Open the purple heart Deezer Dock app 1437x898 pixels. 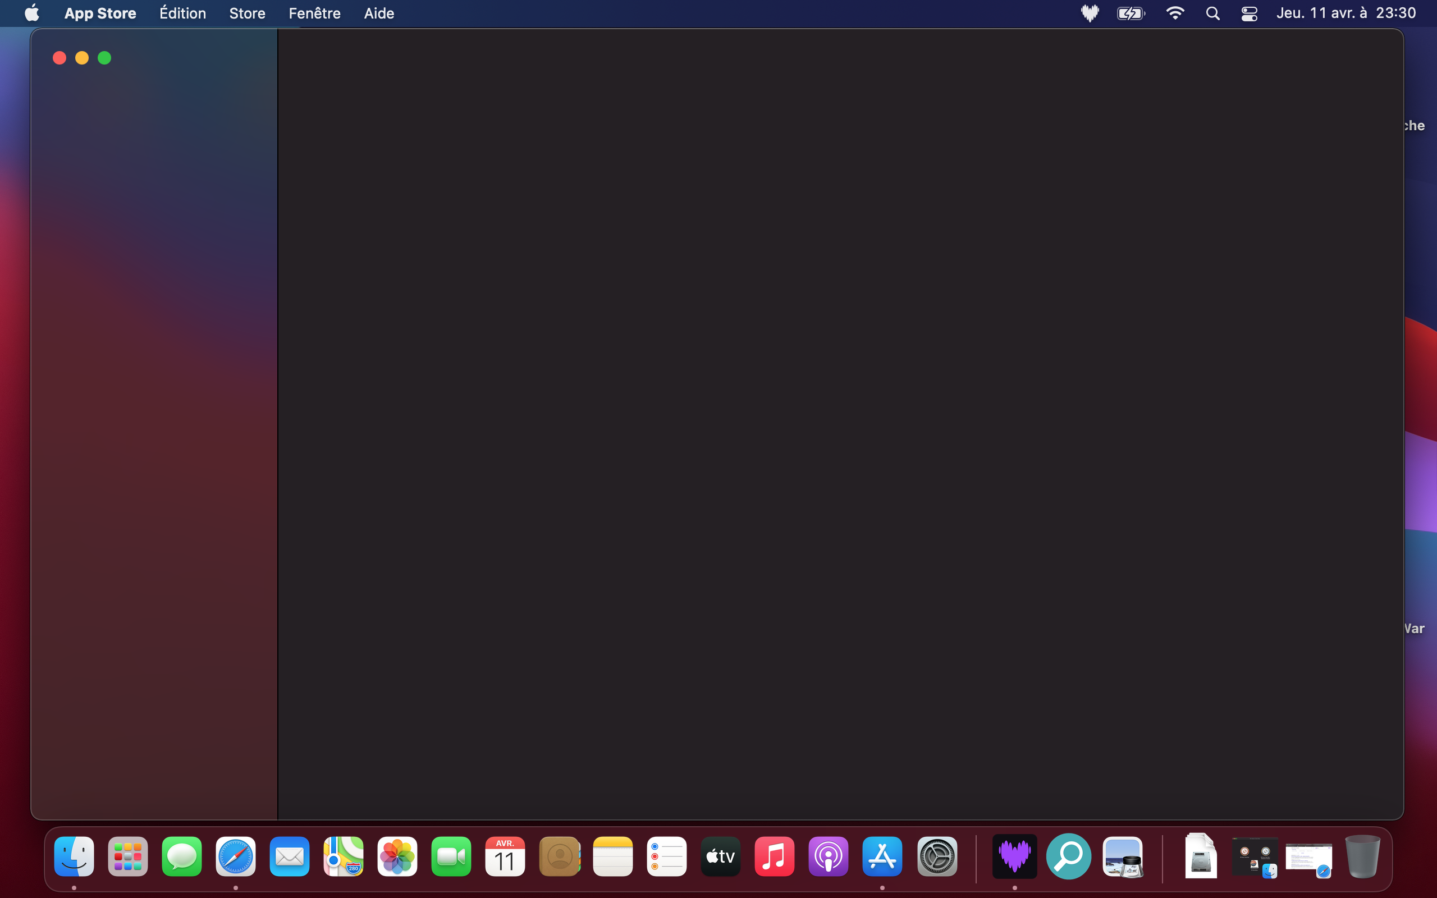coord(1014,856)
